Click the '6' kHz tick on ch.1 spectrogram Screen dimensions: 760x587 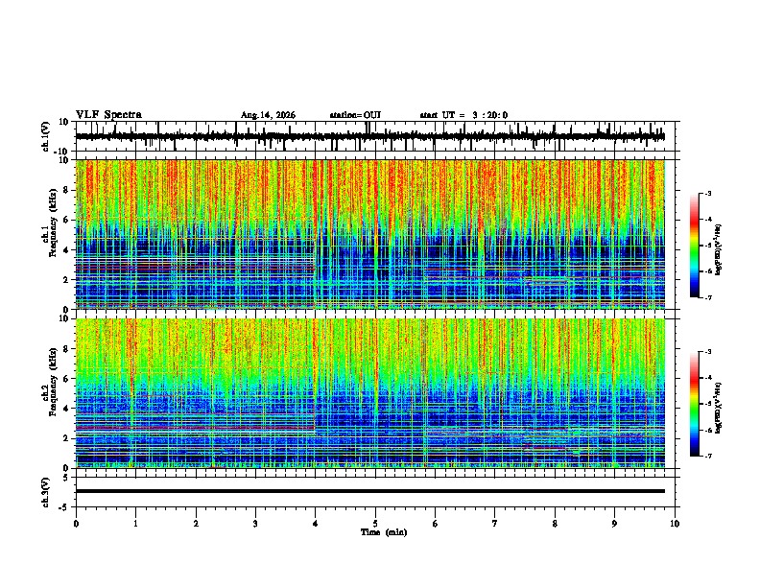pos(66,220)
